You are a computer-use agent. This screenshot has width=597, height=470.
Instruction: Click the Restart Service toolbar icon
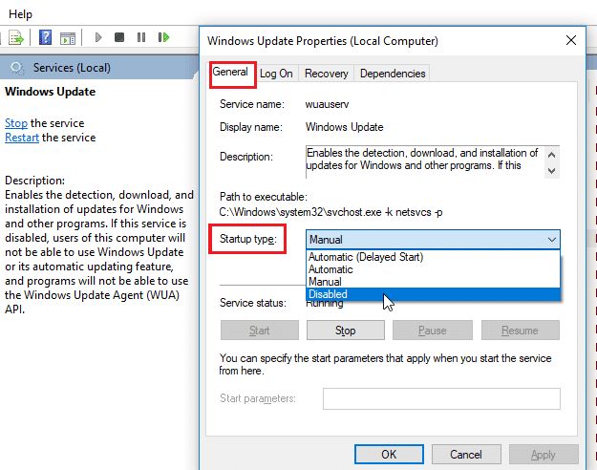point(163,37)
